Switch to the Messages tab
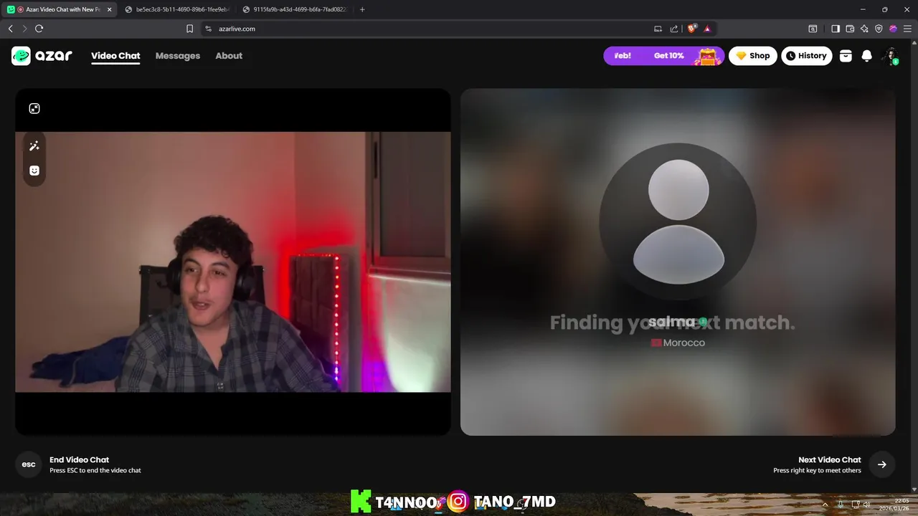 click(178, 56)
